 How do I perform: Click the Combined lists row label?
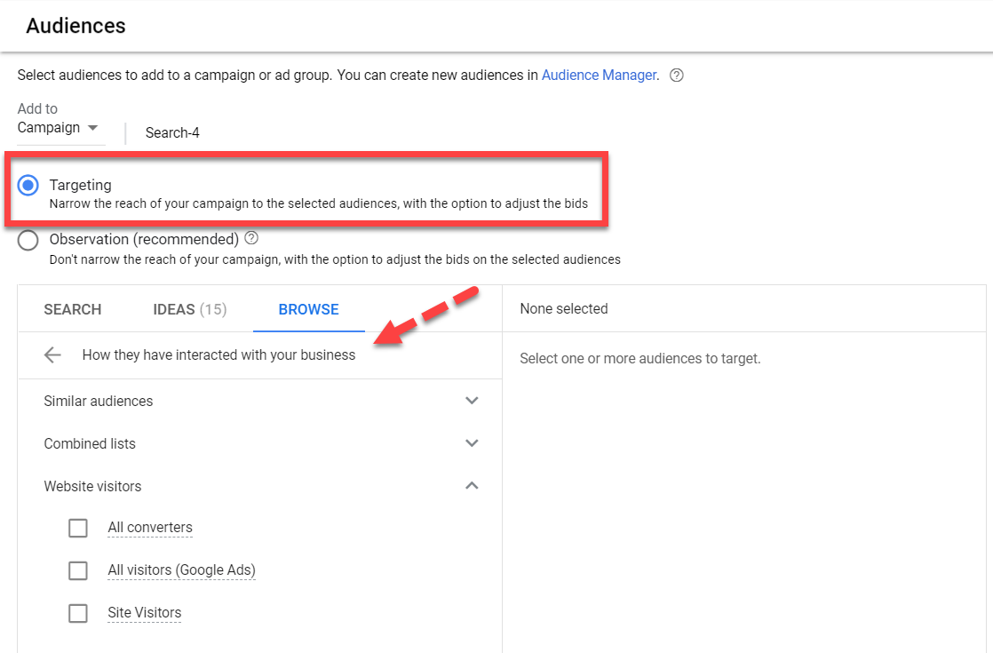(90, 443)
